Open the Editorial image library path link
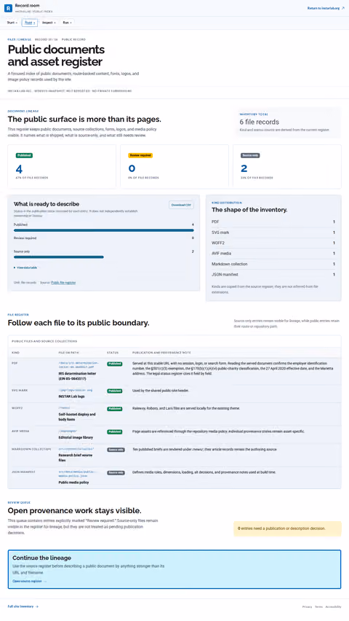The image size is (349, 621). click(x=68, y=431)
